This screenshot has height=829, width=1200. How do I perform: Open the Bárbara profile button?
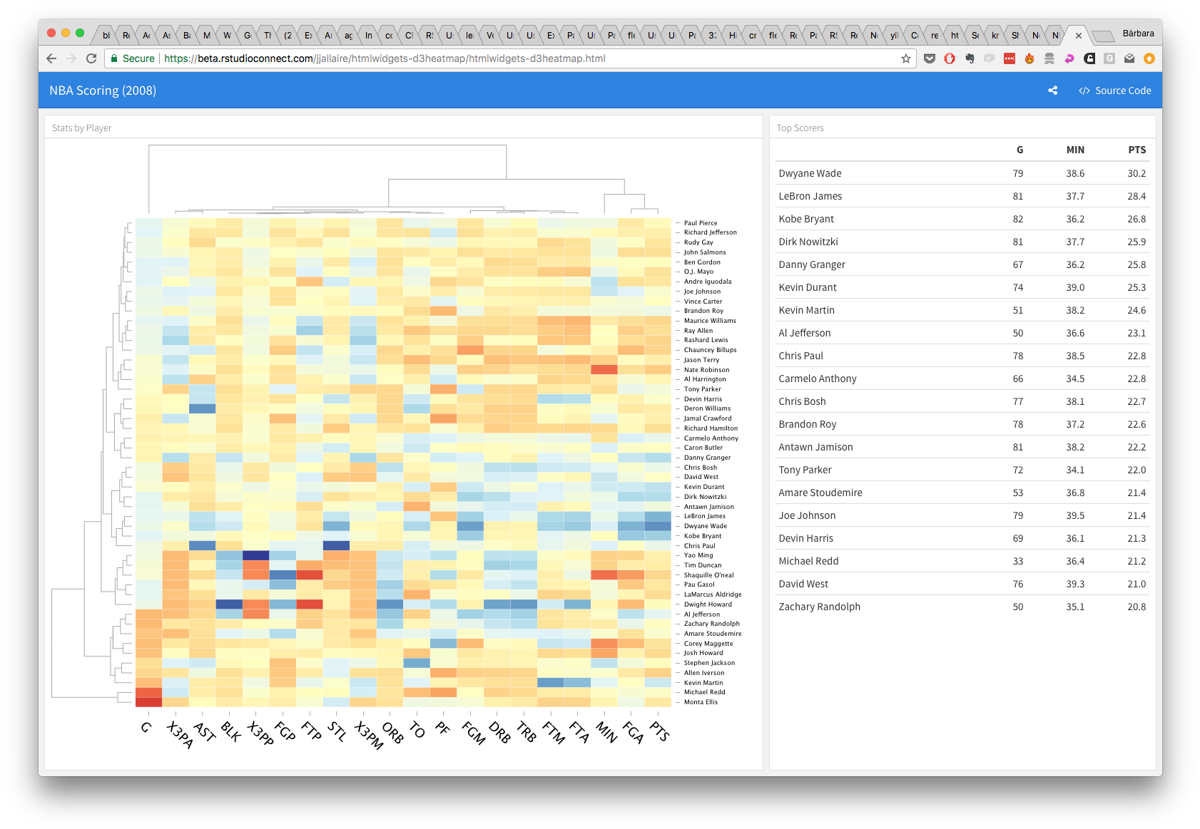coord(1138,34)
